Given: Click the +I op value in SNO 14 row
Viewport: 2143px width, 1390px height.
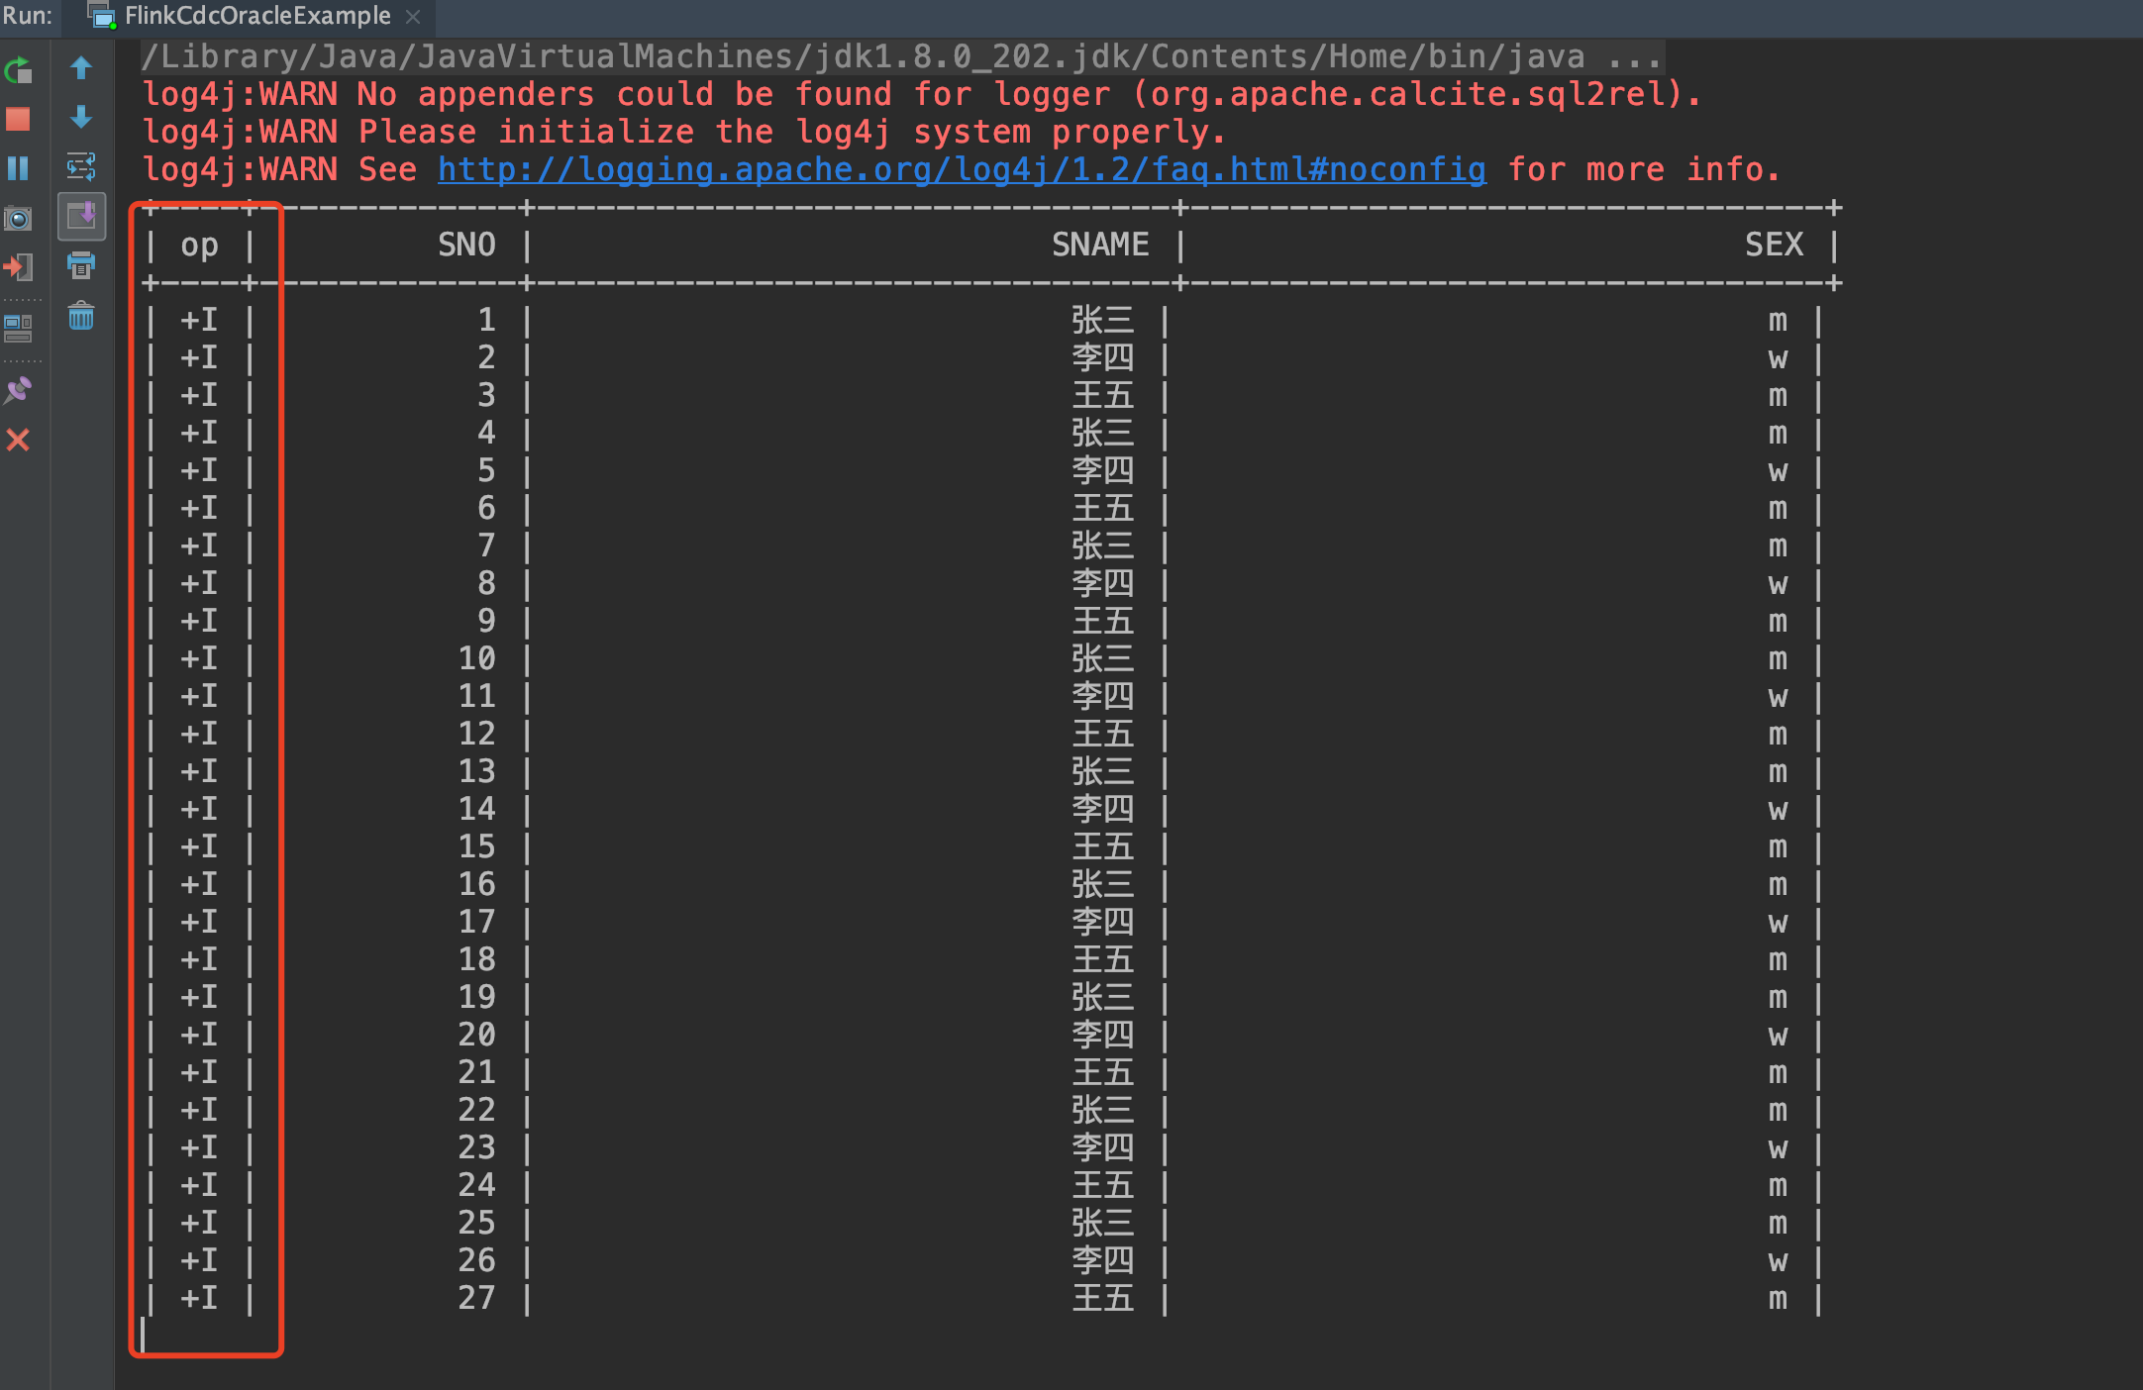Looking at the screenshot, I should click(199, 809).
